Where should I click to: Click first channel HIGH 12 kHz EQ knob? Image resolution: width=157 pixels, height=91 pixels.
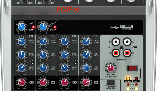22,41
